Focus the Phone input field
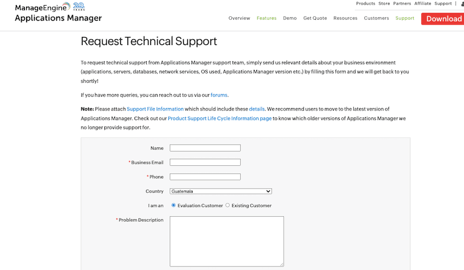464x270 pixels. 205,177
